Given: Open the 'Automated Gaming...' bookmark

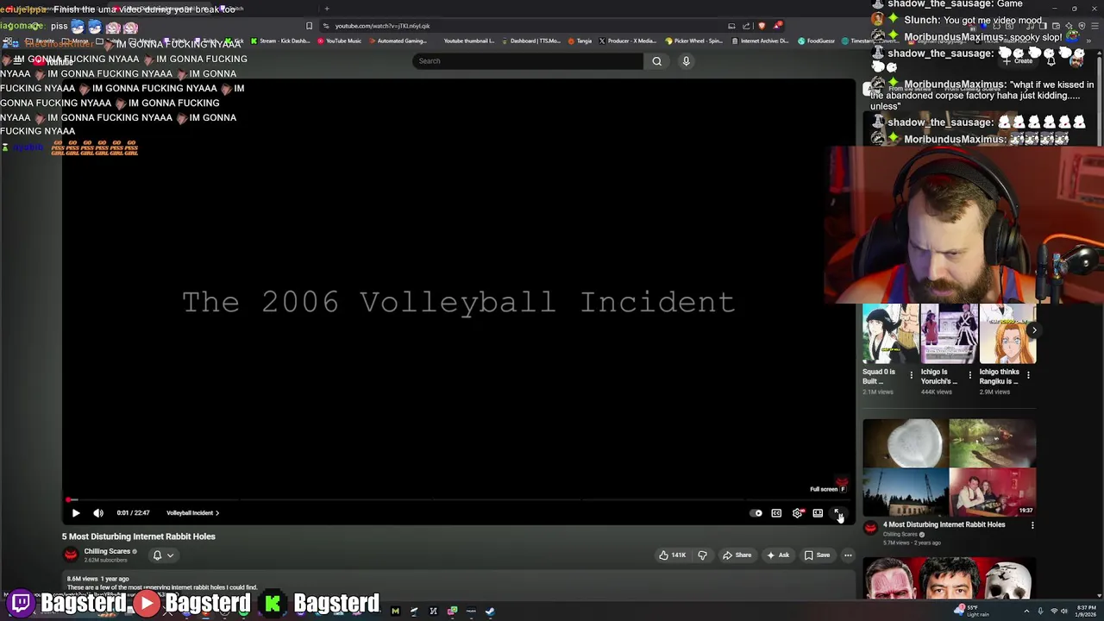Looking at the screenshot, I should click(x=398, y=41).
